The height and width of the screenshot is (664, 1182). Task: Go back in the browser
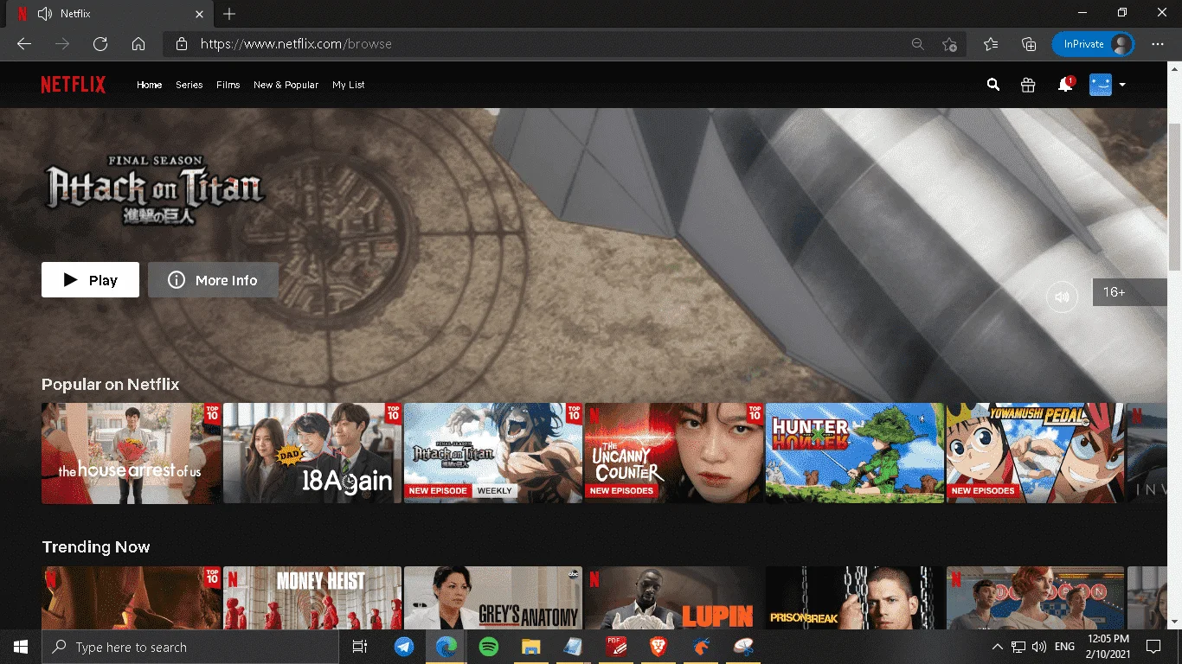[24, 44]
